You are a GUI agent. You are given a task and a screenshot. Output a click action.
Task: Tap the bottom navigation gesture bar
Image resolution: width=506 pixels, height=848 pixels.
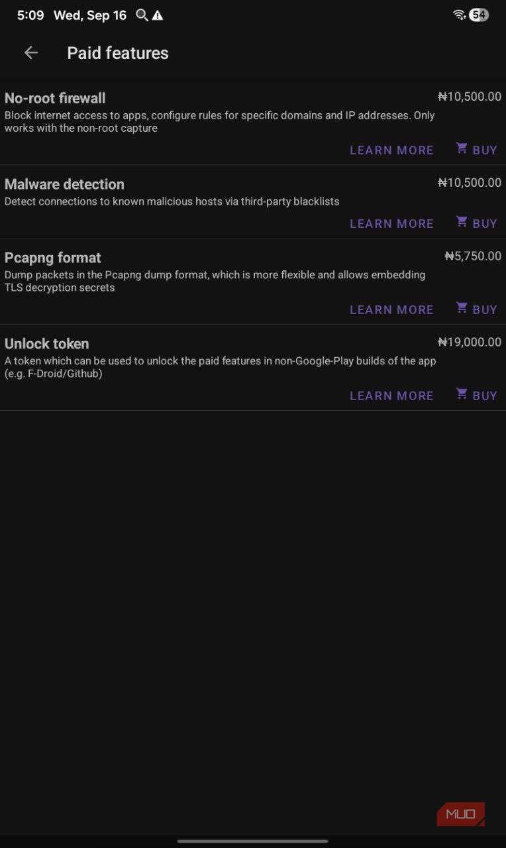pos(253,841)
